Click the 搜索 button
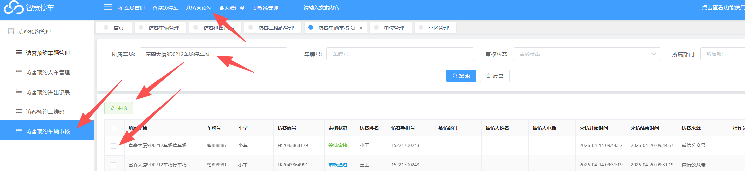745x171 pixels. [x=461, y=76]
